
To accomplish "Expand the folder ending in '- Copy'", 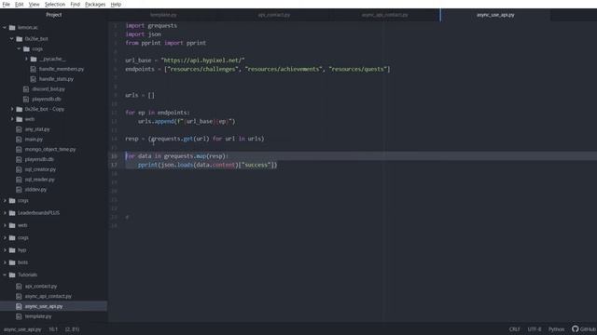I will point(12,109).
